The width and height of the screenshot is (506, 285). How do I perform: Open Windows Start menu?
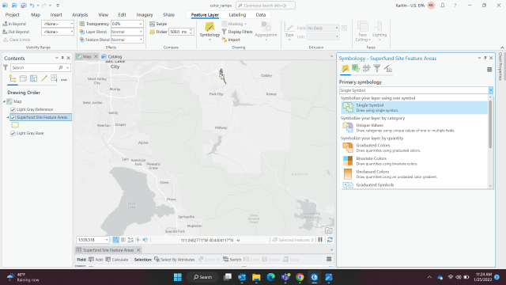(x=178, y=277)
